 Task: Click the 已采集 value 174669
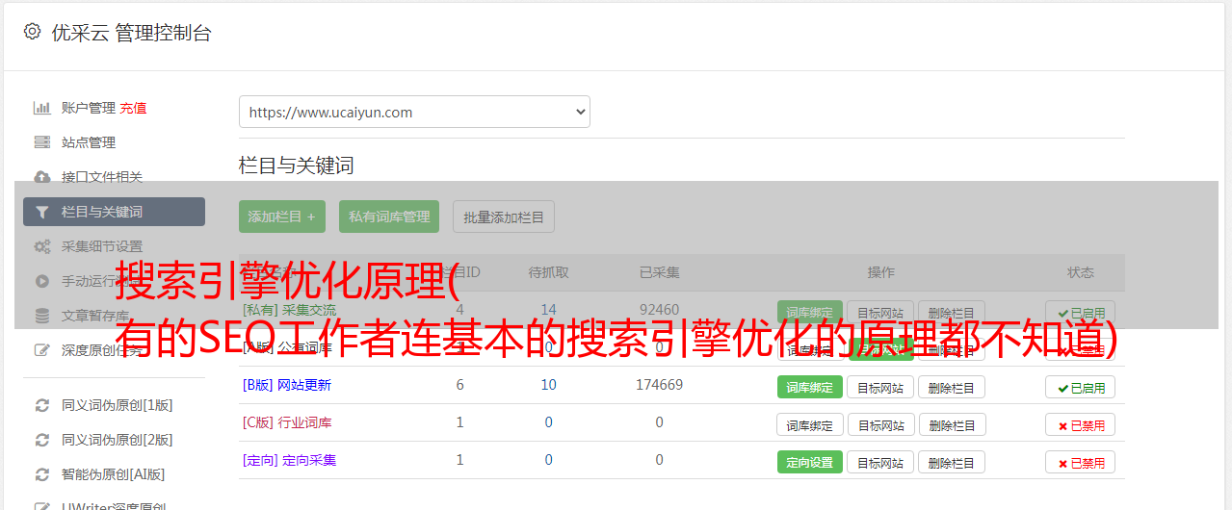pos(659,385)
